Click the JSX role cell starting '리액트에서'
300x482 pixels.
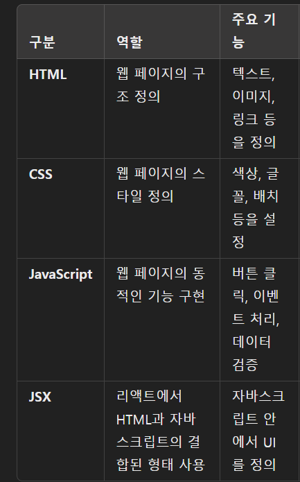click(x=161, y=431)
